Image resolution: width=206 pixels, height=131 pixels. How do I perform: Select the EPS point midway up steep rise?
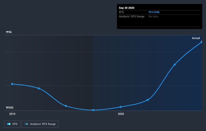coord(175,65)
